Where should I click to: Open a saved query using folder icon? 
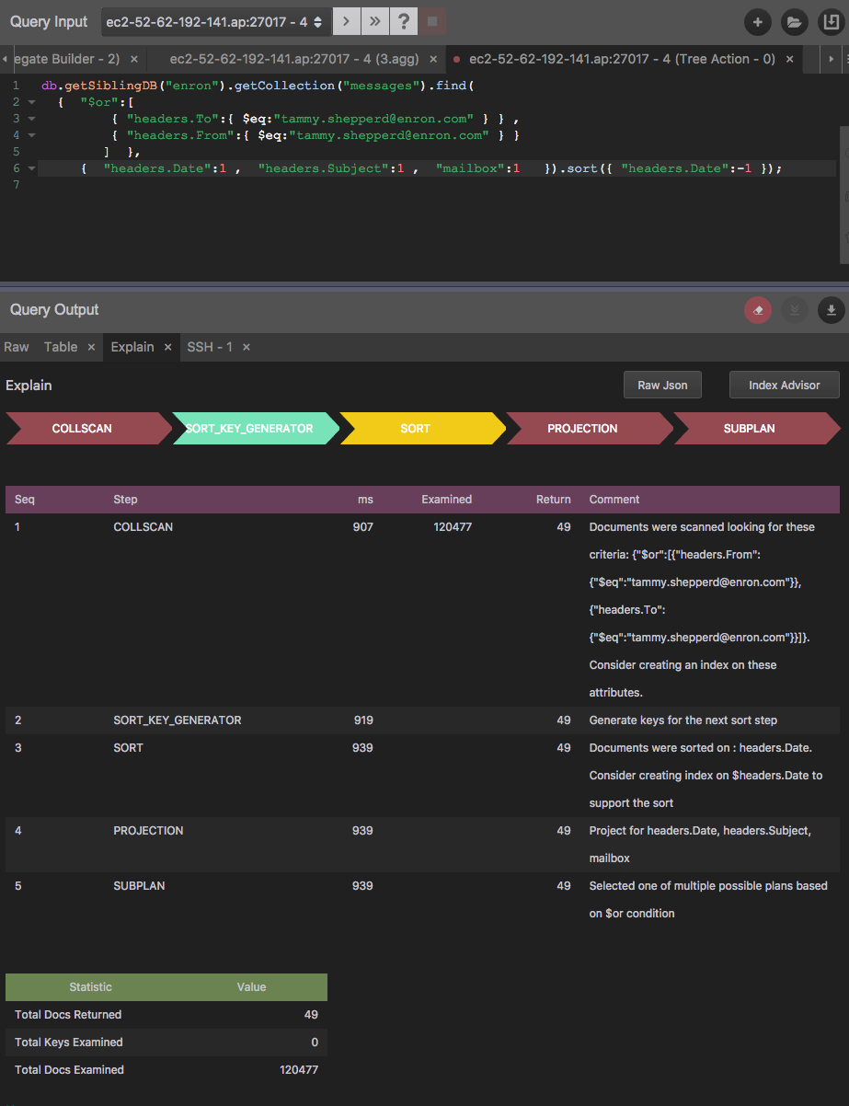[x=794, y=22]
